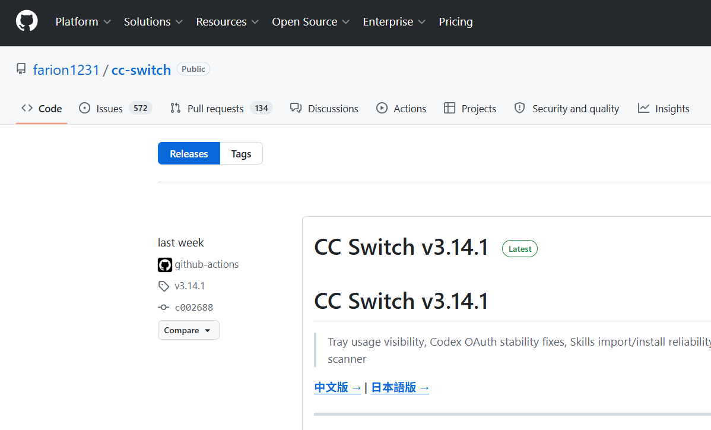Viewport: 711px width, 430px height.
Task: Open the Issues tab
Action: pos(116,109)
